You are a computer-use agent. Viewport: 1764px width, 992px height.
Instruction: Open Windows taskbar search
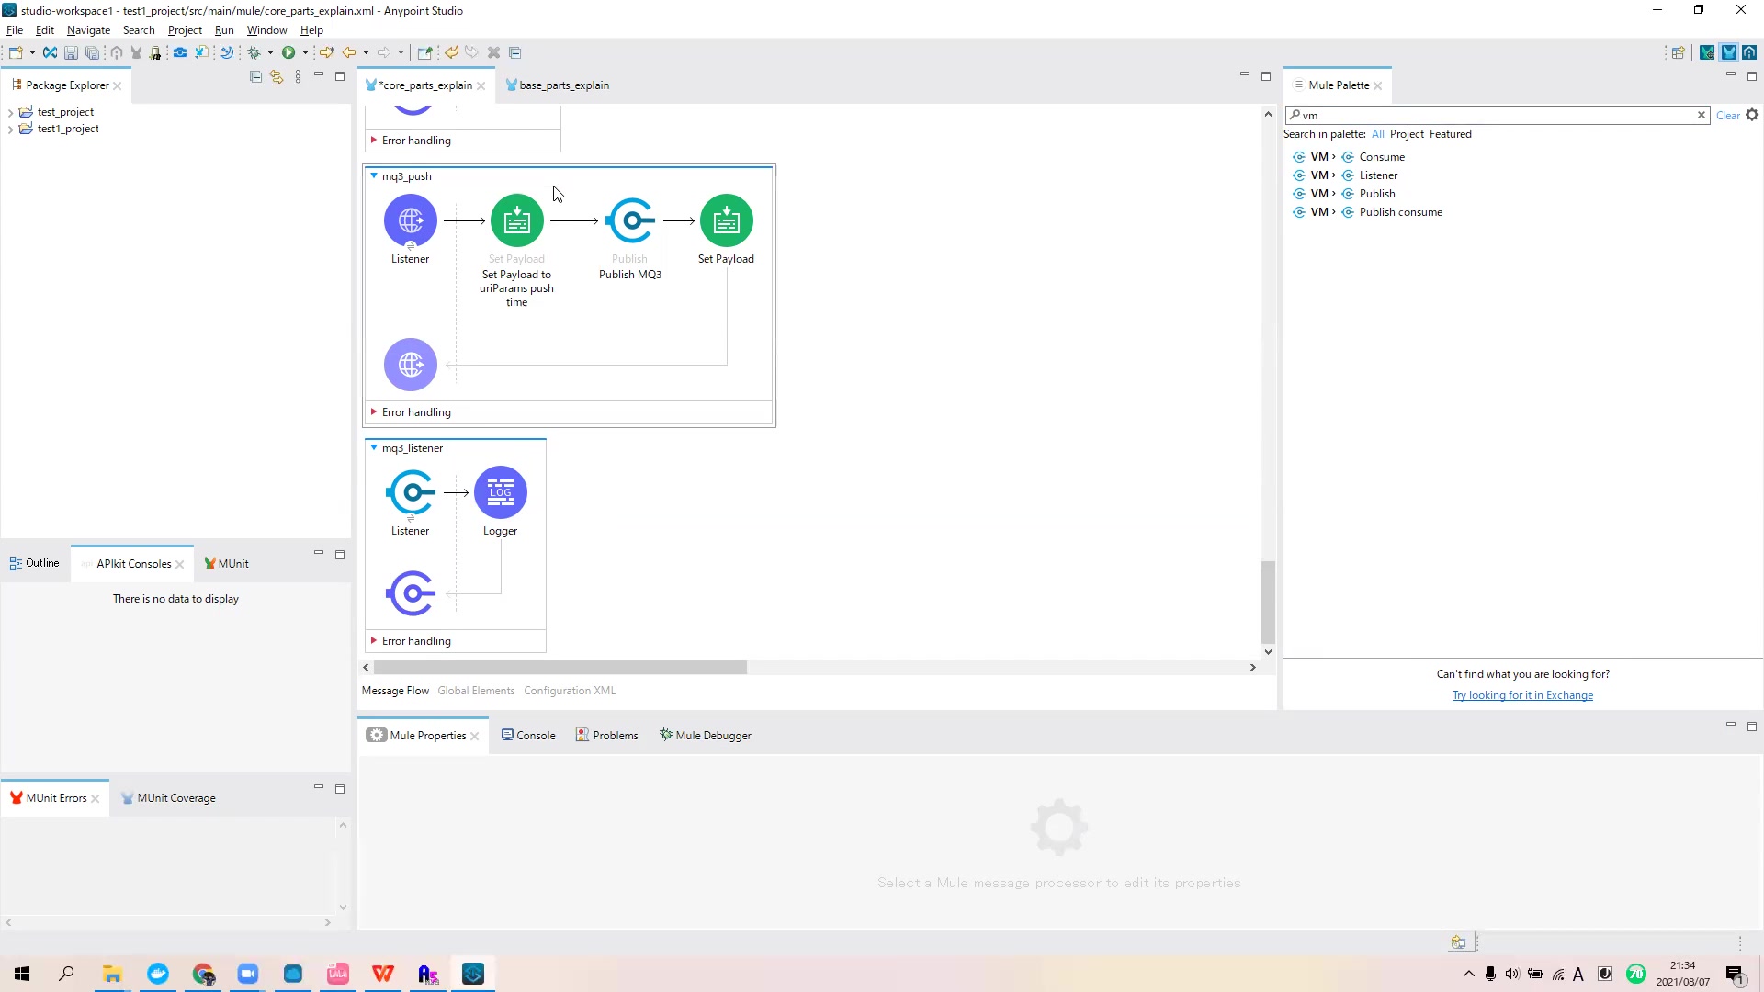(66, 974)
